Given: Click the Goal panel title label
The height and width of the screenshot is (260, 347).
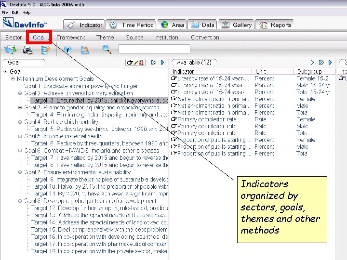Looking at the screenshot, I should [x=24, y=63].
